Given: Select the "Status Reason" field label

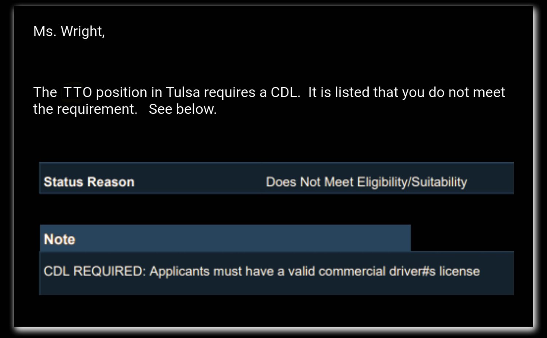Looking at the screenshot, I should (89, 182).
